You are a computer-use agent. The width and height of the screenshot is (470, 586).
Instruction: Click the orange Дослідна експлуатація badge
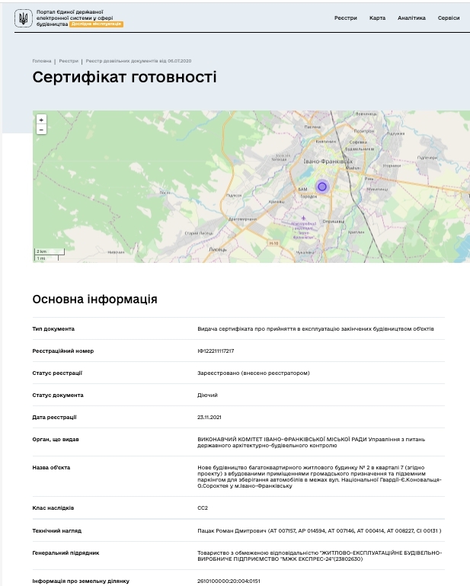[96, 24]
